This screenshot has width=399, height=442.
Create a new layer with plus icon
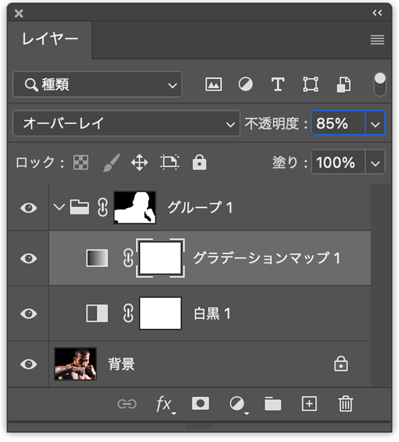pos(309,404)
